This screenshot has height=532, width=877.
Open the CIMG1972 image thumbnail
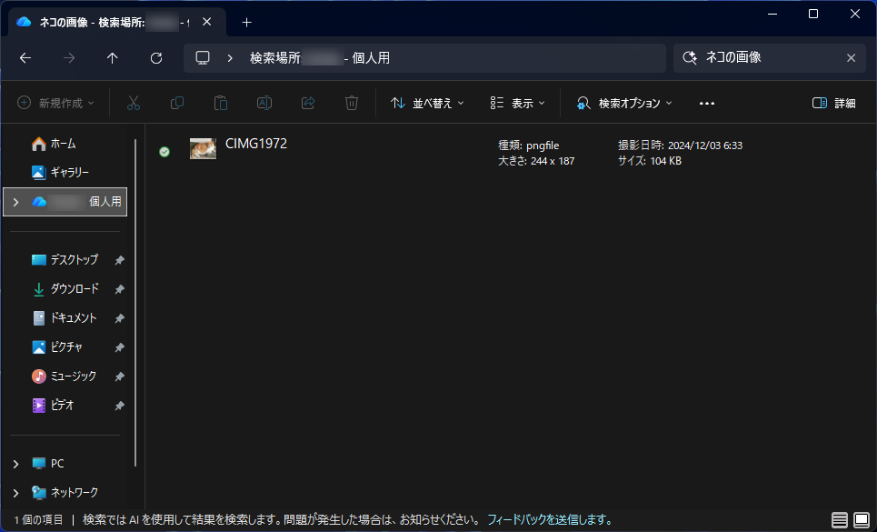203,147
